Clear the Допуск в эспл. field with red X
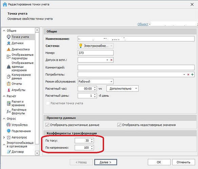The height and width of the screenshot is (169, 198). click(x=111, y=60)
